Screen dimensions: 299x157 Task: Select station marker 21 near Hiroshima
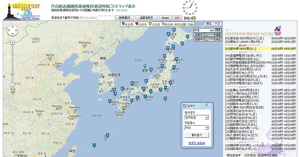[122, 89]
